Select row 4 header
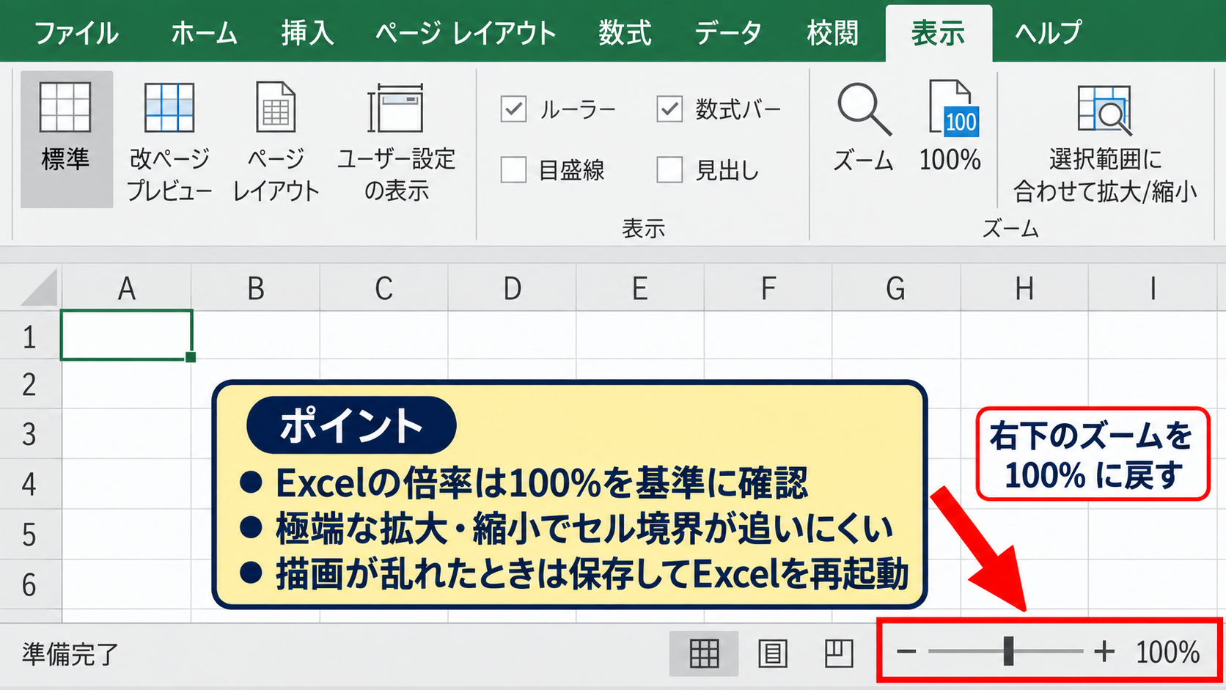The height and width of the screenshot is (690, 1226). click(x=29, y=485)
